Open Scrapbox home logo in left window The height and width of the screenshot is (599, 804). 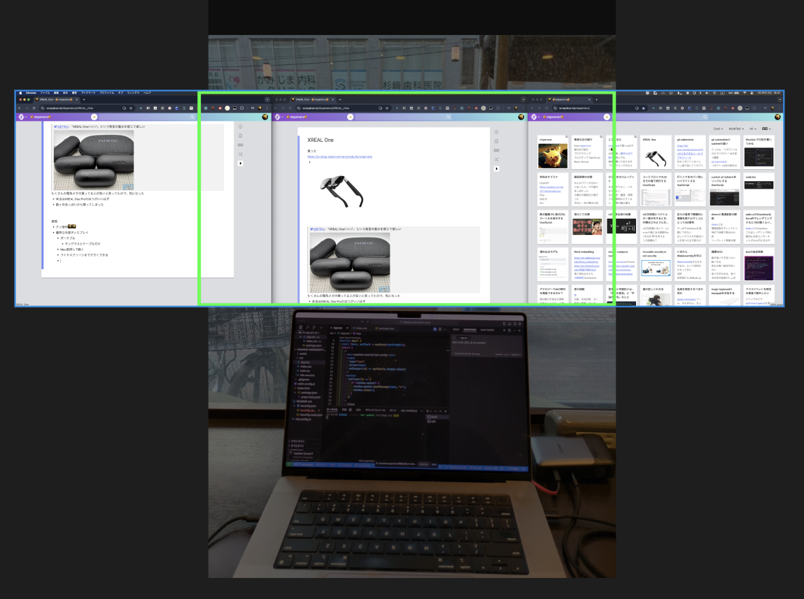coord(21,117)
